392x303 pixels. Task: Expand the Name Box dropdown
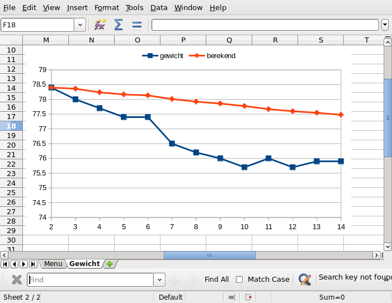[80, 25]
